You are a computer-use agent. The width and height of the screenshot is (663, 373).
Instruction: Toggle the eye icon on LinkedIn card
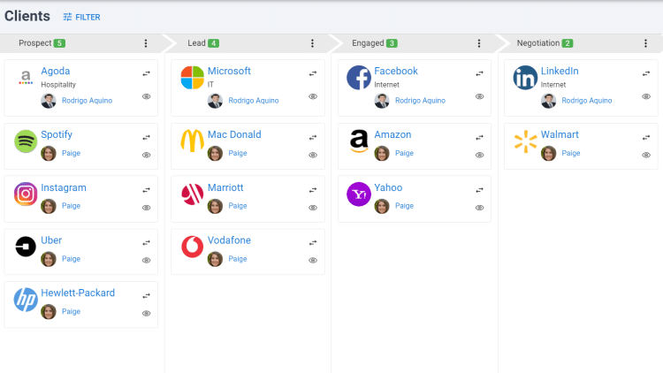click(x=646, y=96)
